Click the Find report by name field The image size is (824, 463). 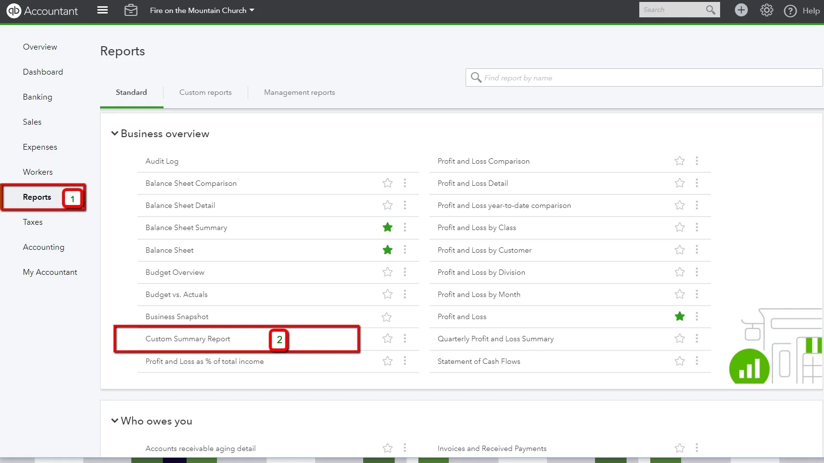tap(644, 77)
